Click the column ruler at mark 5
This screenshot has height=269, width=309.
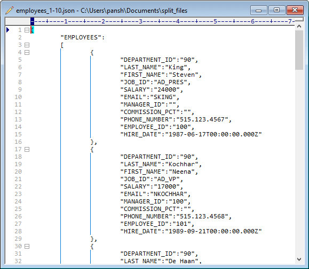(215, 21)
